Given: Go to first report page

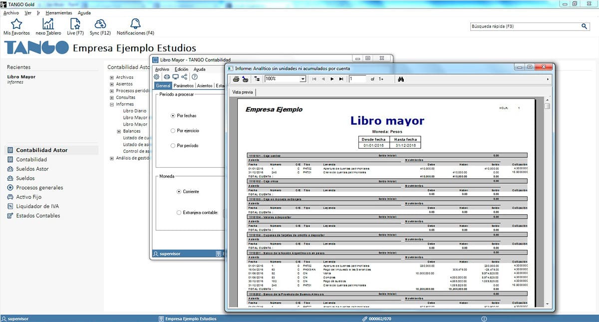Looking at the screenshot, I should 314,79.
